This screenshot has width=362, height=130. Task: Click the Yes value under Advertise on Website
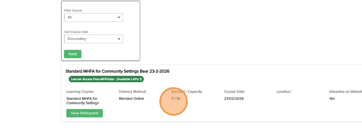click(332, 99)
